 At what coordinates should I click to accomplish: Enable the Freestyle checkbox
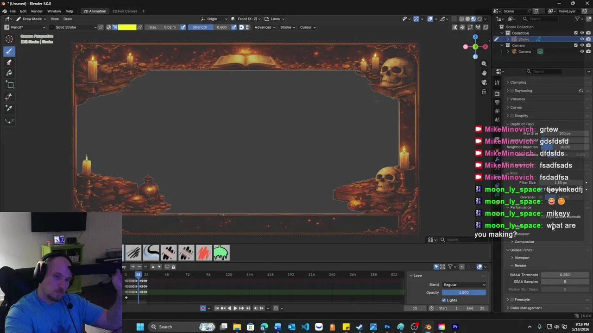[512, 300]
